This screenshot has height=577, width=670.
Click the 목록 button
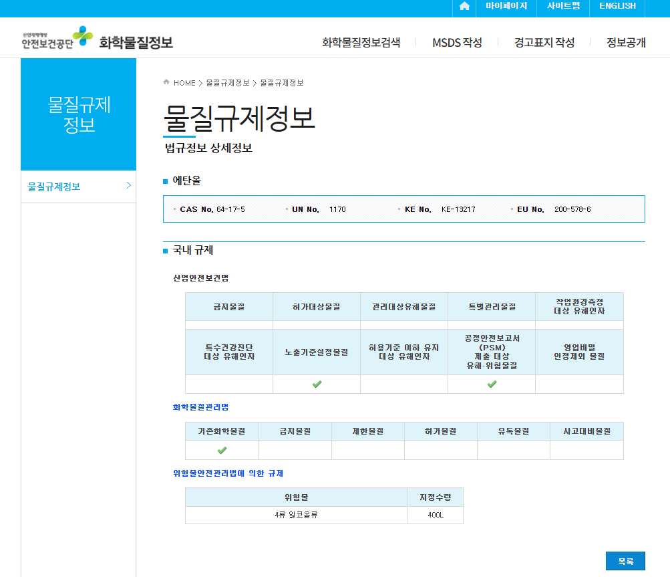point(625,561)
